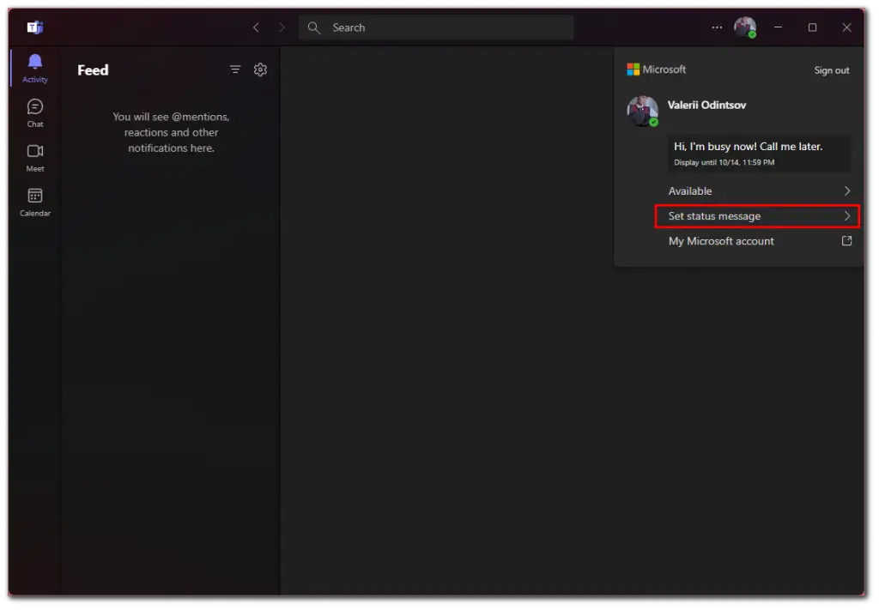Expand the Set status message chevron
This screenshot has height=610, width=879.
point(846,216)
